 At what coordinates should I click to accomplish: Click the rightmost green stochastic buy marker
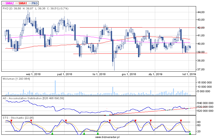[x=190, y=133]
